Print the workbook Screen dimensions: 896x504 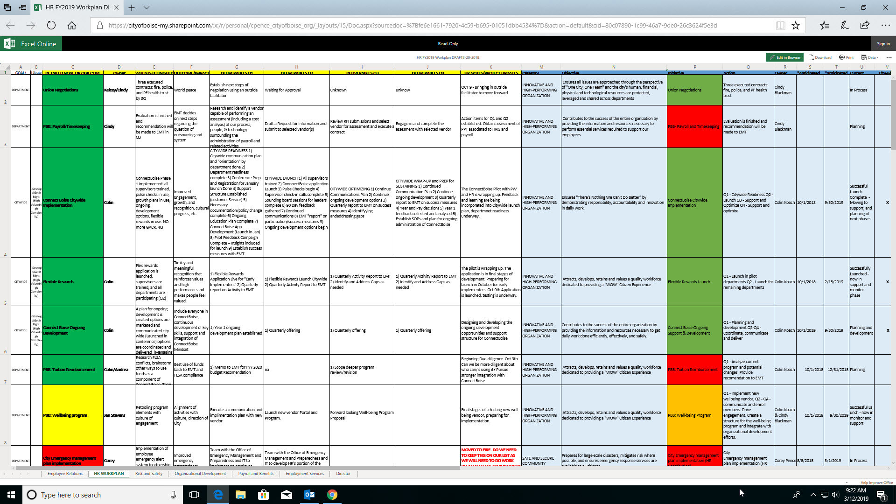click(846, 57)
